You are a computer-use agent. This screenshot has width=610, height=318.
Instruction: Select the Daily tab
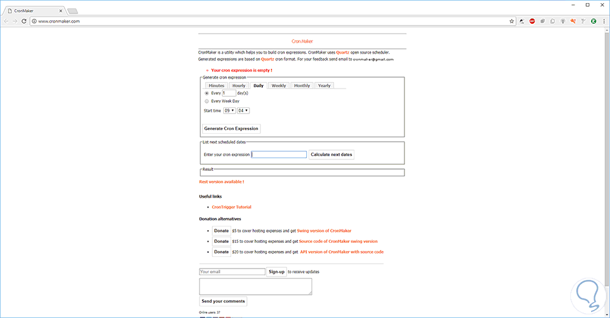pos(258,85)
